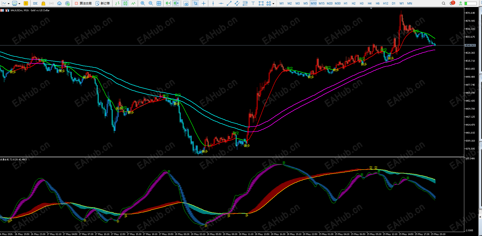Take a chart screenshot with camera icon

coord(186,3)
